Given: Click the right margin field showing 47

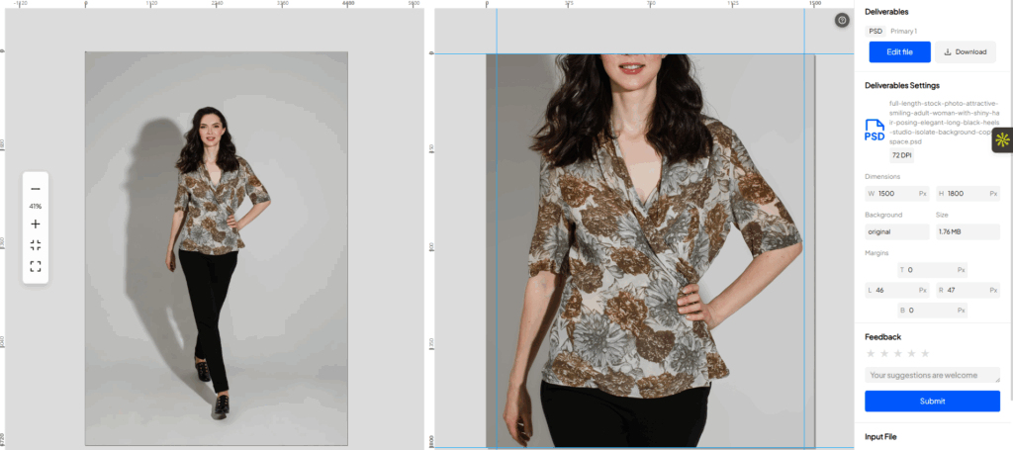Looking at the screenshot, I should [967, 290].
